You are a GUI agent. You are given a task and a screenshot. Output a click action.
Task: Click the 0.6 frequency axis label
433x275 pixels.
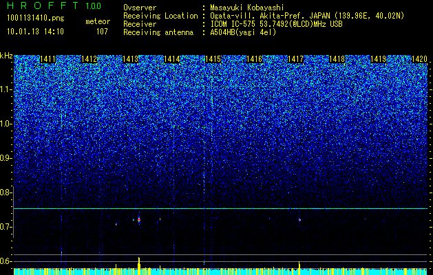point(6,261)
